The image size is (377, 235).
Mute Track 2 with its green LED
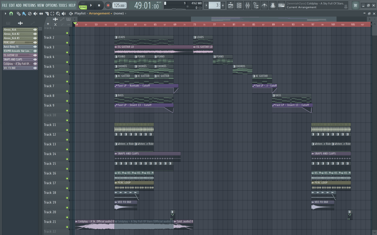[67, 43]
